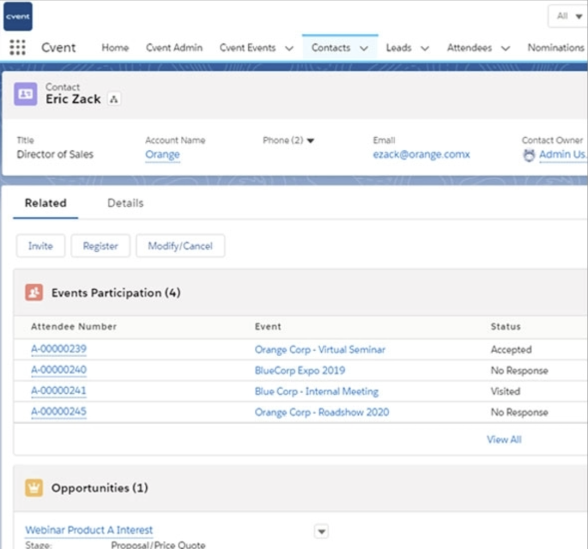Open the Cvent Admin tab
588x549 pixels.
(x=174, y=48)
